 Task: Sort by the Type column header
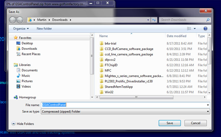(x=202, y=36)
